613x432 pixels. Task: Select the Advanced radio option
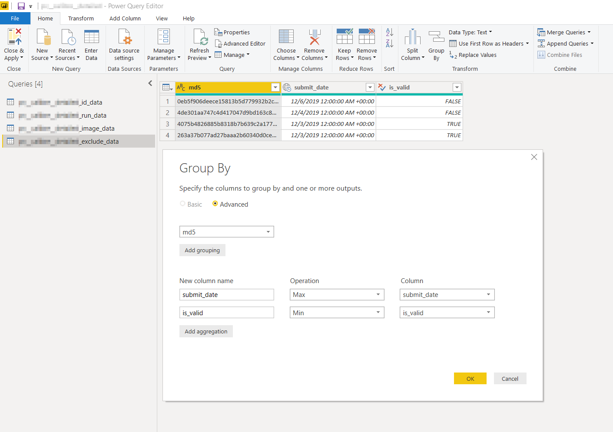215,204
